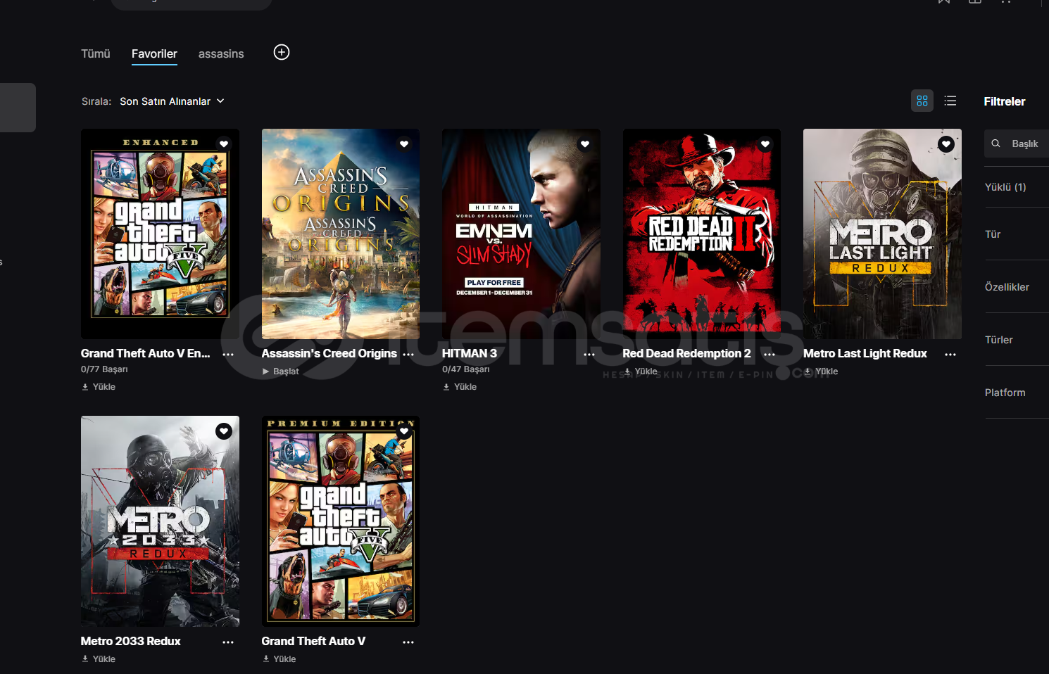This screenshot has width=1049, height=674.
Task: Toggle the favorite heart on HITMAN 3
Action: (585, 144)
